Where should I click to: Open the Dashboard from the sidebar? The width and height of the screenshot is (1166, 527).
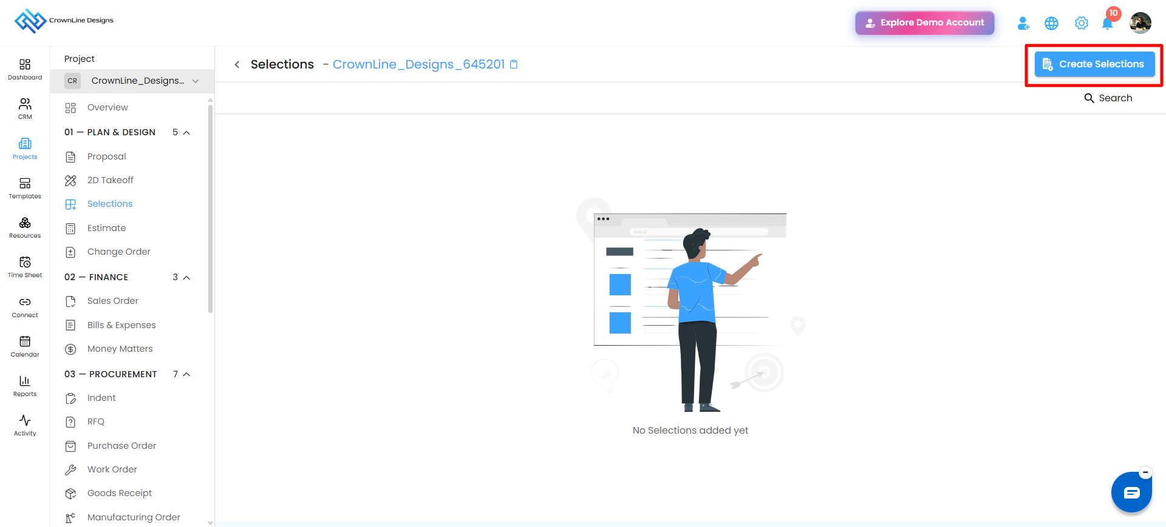click(x=25, y=69)
